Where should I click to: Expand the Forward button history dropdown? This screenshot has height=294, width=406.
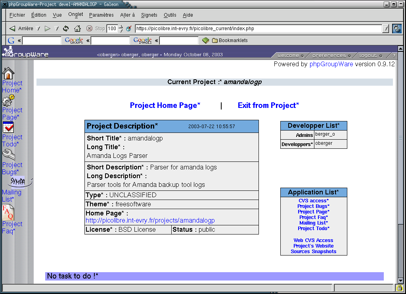pos(56,29)
